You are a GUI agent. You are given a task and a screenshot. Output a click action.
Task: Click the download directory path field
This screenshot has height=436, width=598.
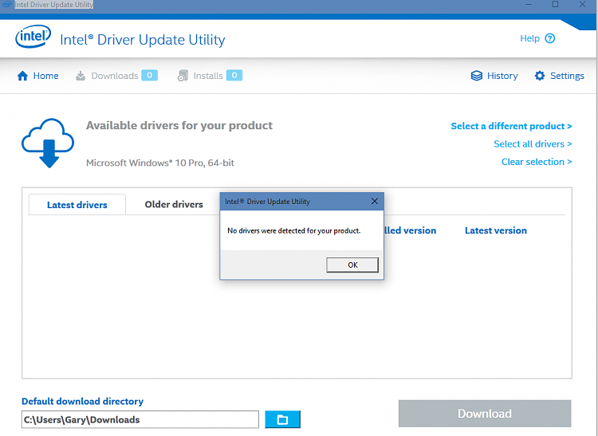140,419
